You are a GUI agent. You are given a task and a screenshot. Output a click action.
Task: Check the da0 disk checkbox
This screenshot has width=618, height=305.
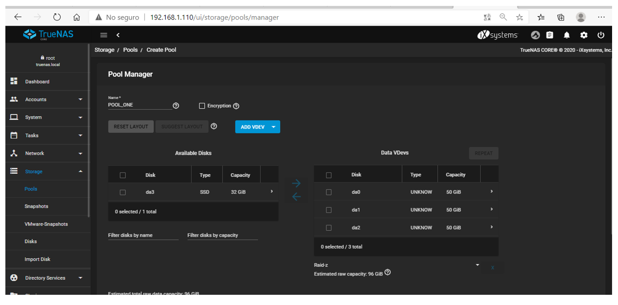tap(329, 192)
